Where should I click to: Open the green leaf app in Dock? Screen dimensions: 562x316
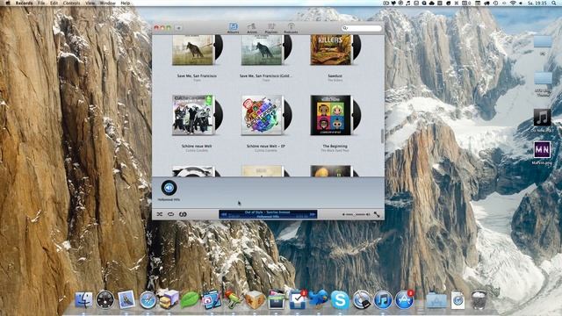[x=190, y=299]
